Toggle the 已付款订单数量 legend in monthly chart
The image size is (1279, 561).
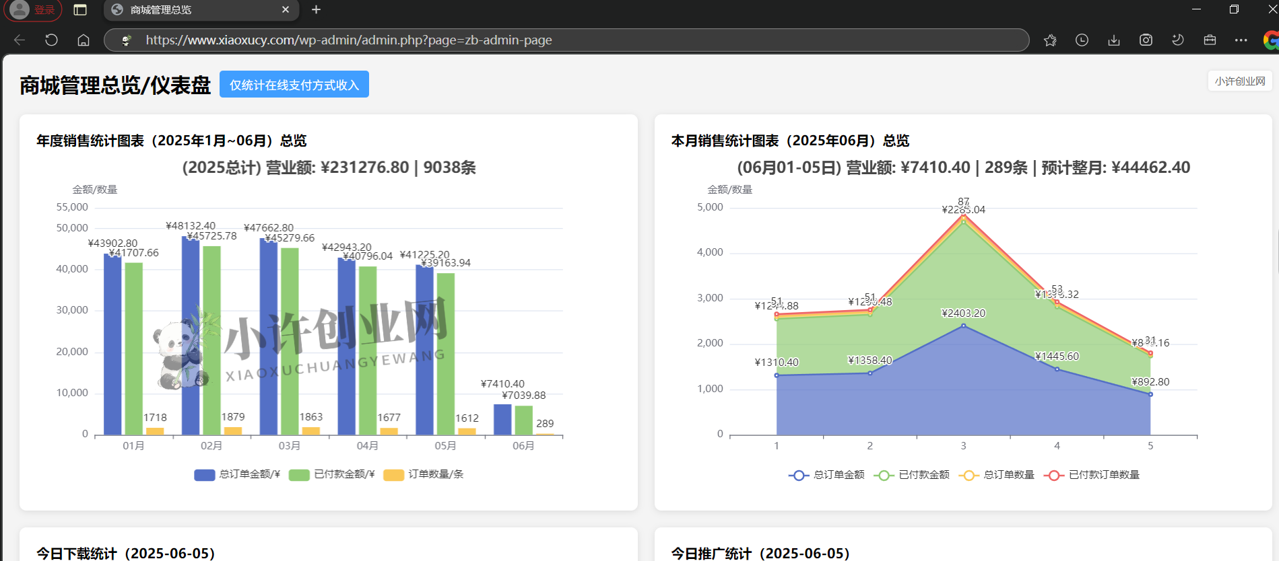(1092, 475)
